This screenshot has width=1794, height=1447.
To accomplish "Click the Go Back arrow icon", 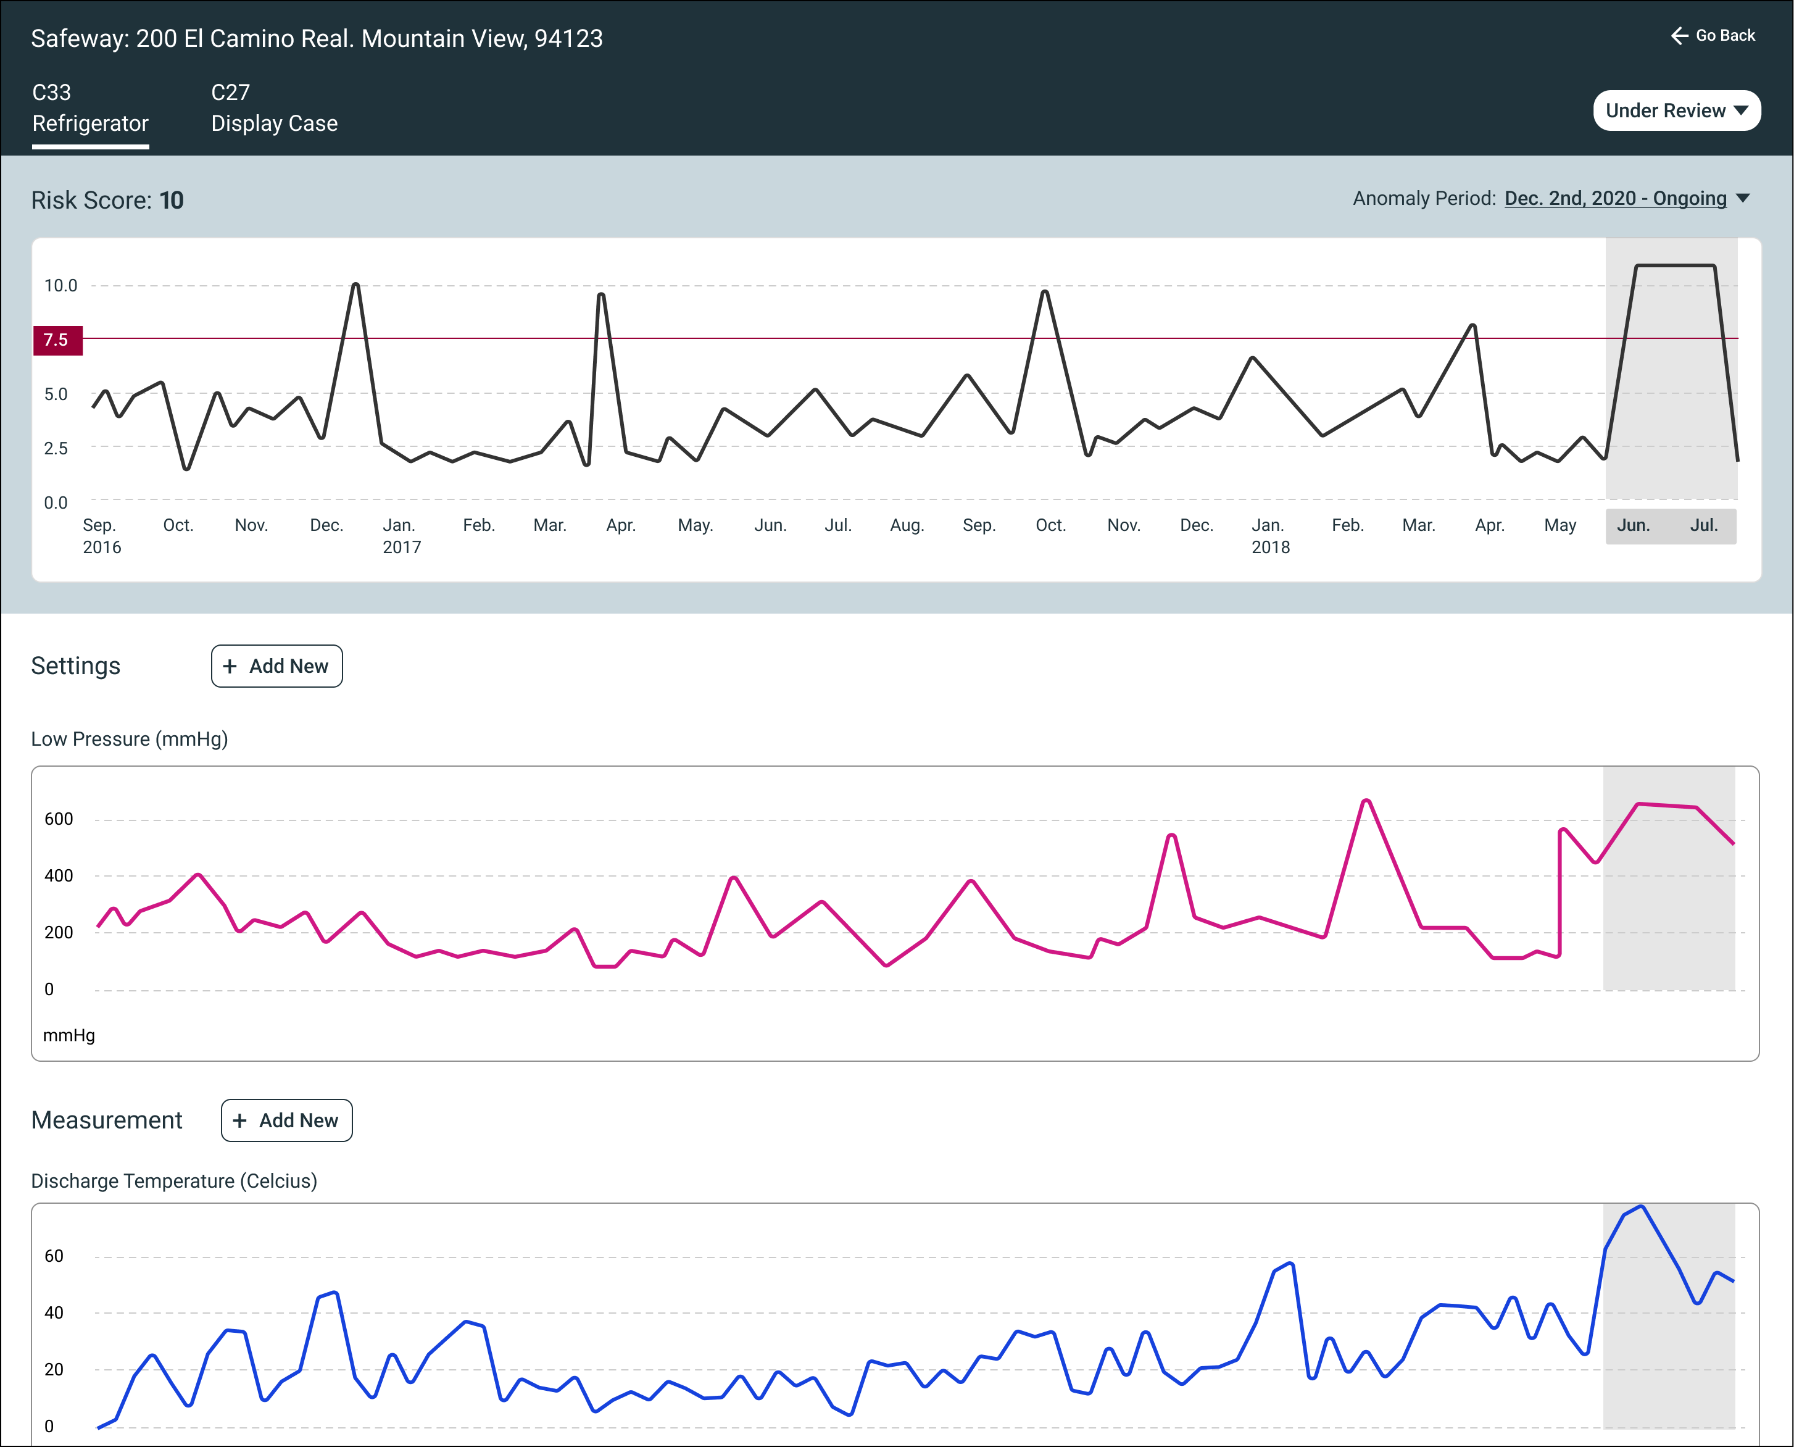I will click(x=1679, y=35).
